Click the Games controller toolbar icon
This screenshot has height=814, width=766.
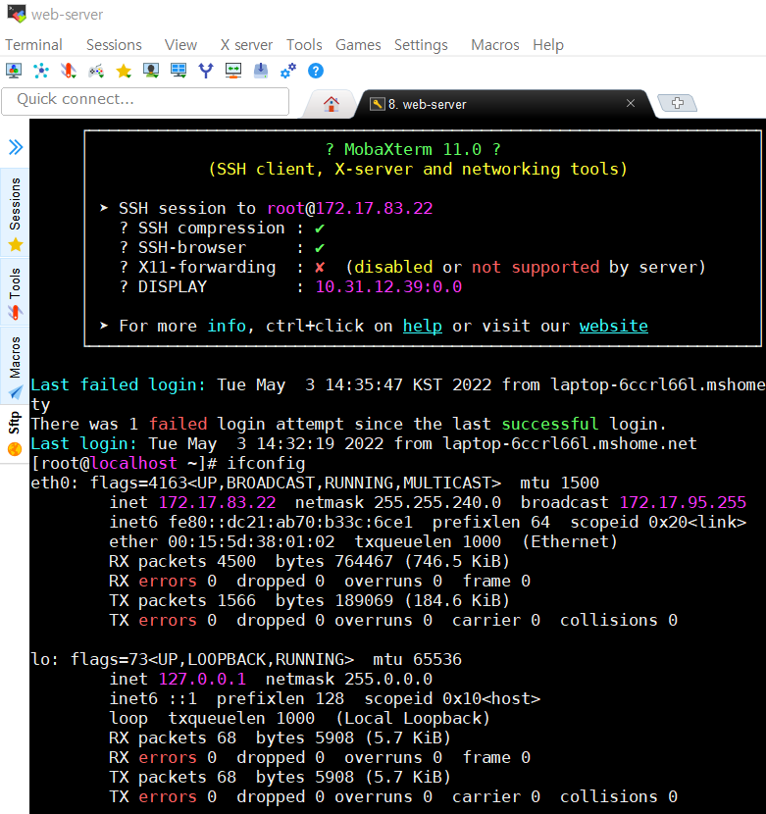pyautogui.click(x=96, y=70)
